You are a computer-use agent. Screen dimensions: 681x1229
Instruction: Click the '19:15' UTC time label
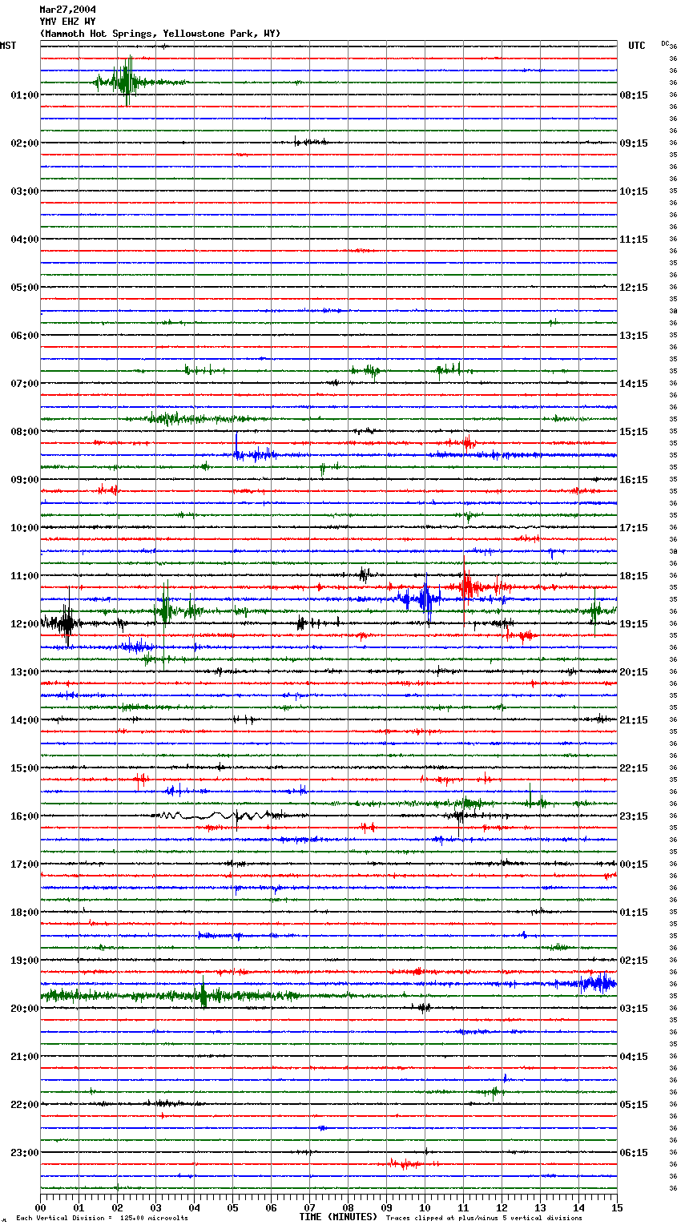[634, 624]
